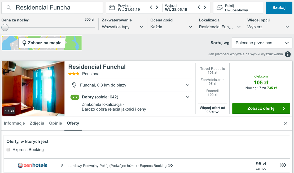294x173 pixels.
Task: Click the zenhotels logo
Action: click(33, 165)
